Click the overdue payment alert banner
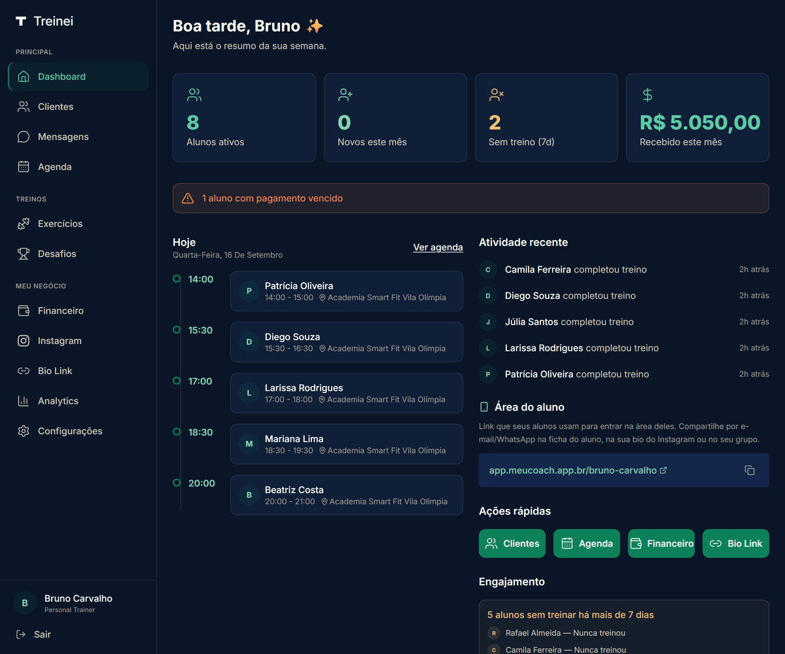 (x=471, y=198)
